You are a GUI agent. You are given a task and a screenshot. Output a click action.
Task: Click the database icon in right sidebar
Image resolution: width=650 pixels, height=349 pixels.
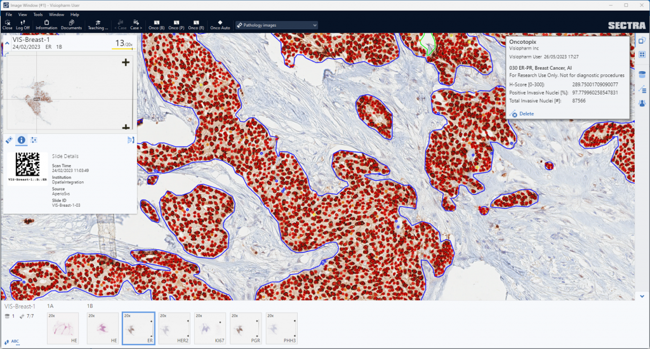coord(642,75)
